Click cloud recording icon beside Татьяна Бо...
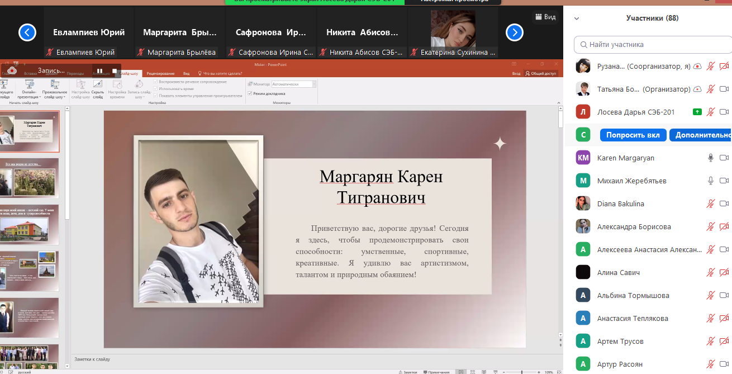The height and width of the screenshot is (374, 732). [697, 89]
